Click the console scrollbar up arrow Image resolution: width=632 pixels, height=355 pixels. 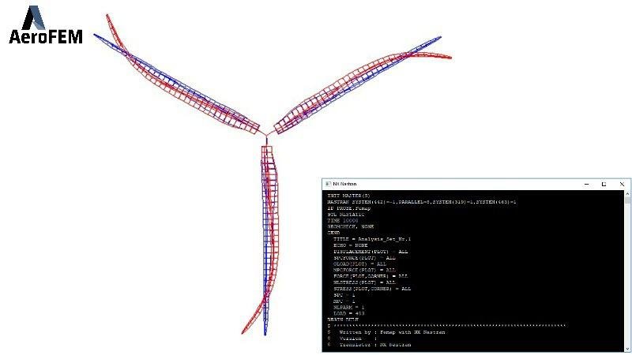(626, 194)
